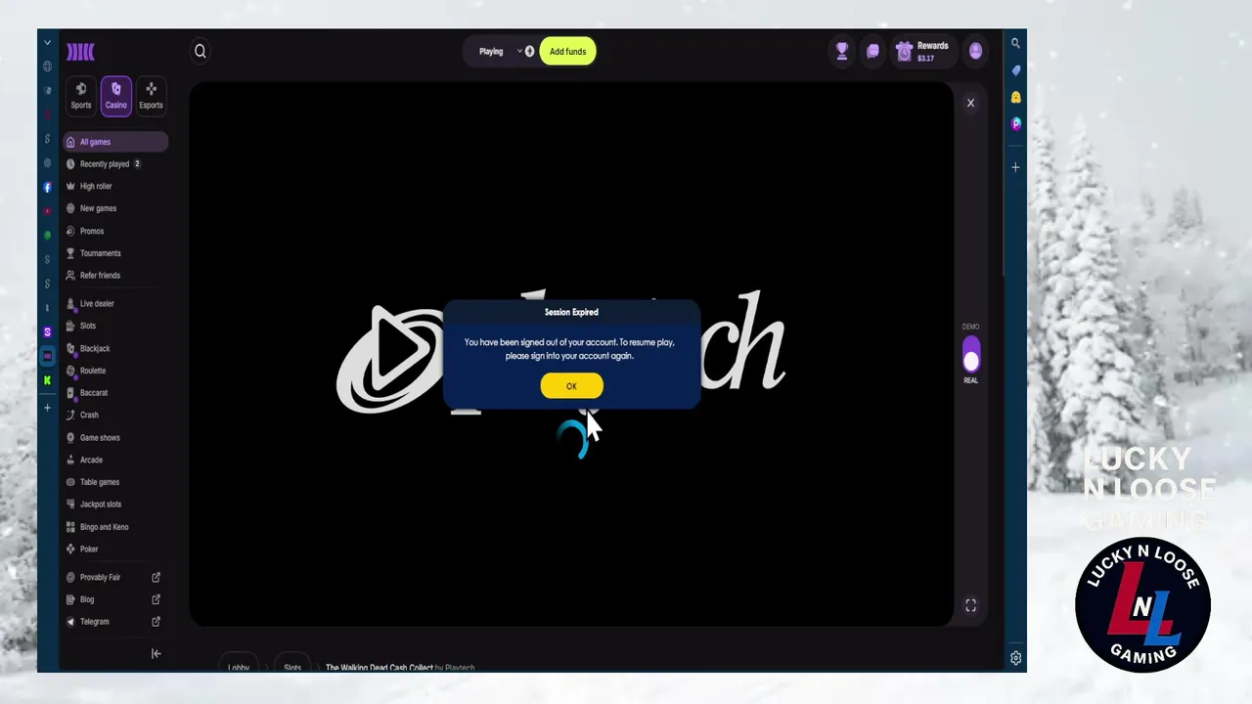The height and width of the screenshot is (704, 1252).
Task: Toggle the Demo/Real play mode switch
Action: [x=970, y=354]
